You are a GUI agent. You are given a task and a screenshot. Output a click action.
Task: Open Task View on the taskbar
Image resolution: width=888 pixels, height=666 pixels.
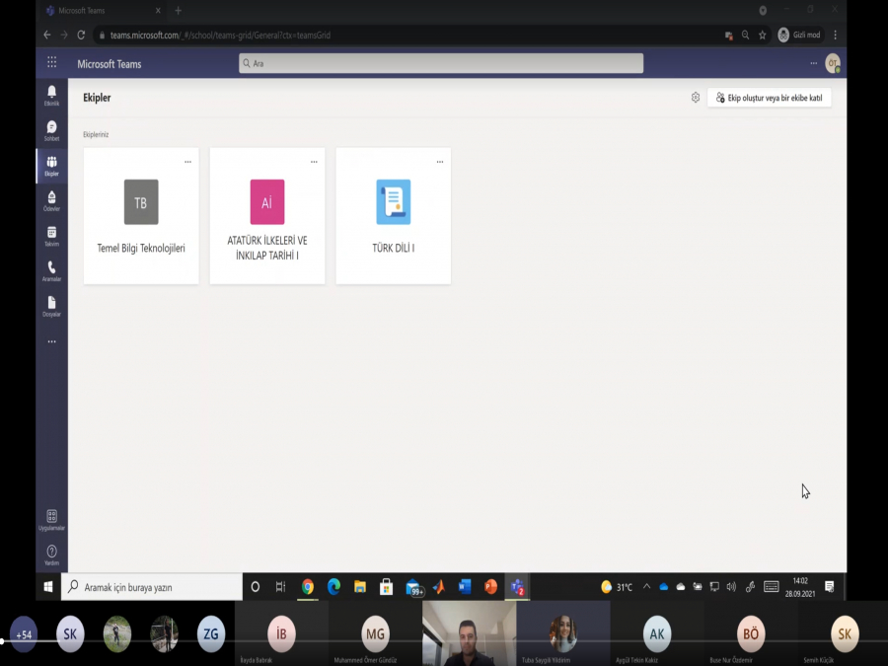pos(281,587)
